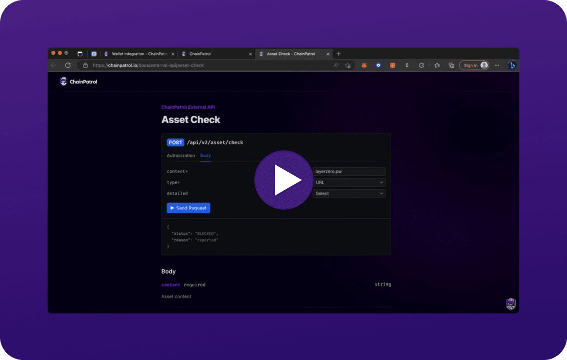The height and width of the screenshot is (360, 567).
Task: Select the Asset Check - ChainPatrol tab
Action: 294,54
